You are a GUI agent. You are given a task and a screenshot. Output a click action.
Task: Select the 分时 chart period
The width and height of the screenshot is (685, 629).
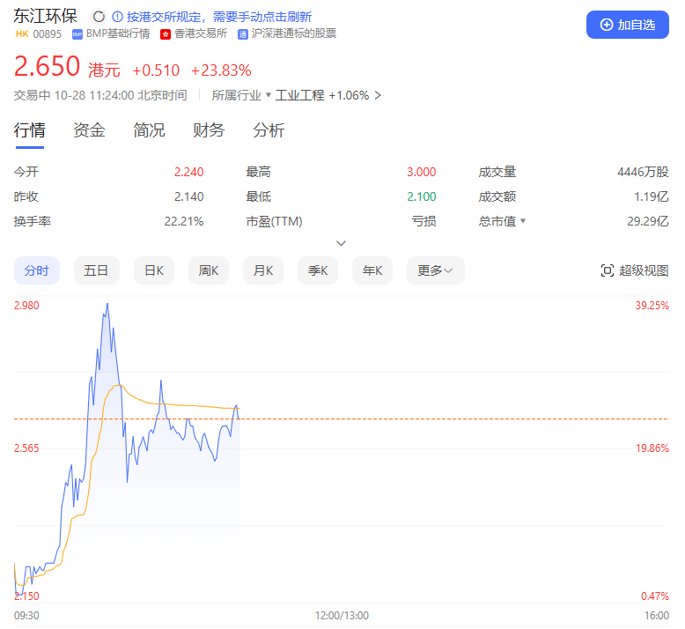(37, 270)
